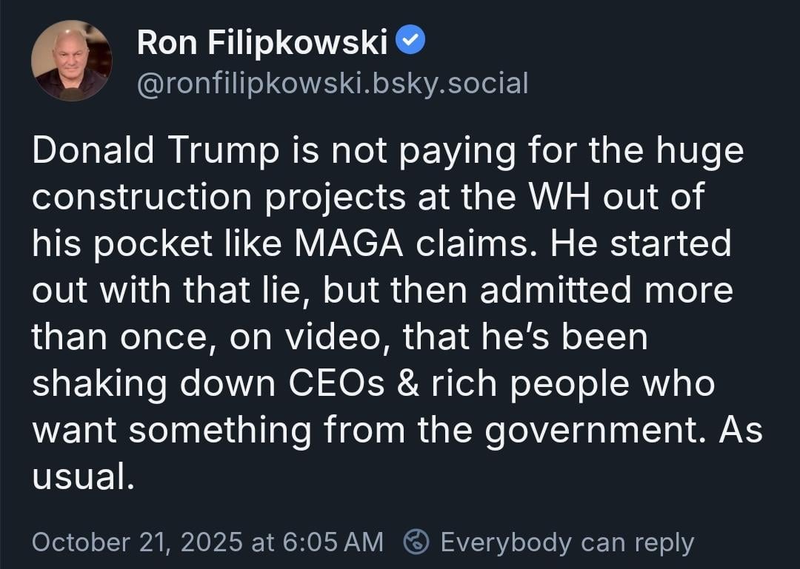Click the @ronfilipkowski.bsky.social handle
Screen dimensions: 800x569
(333, 84)
